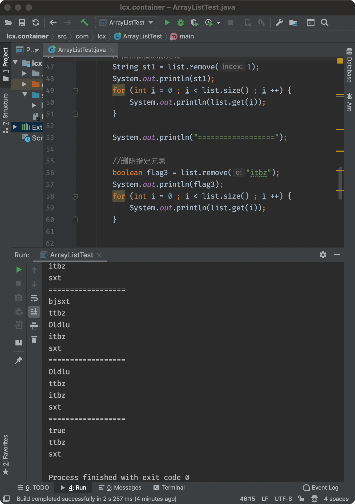Open the Terminal tool window tab
The height and width of the screenshot is (504, 355).
click(x=169, y=488)
